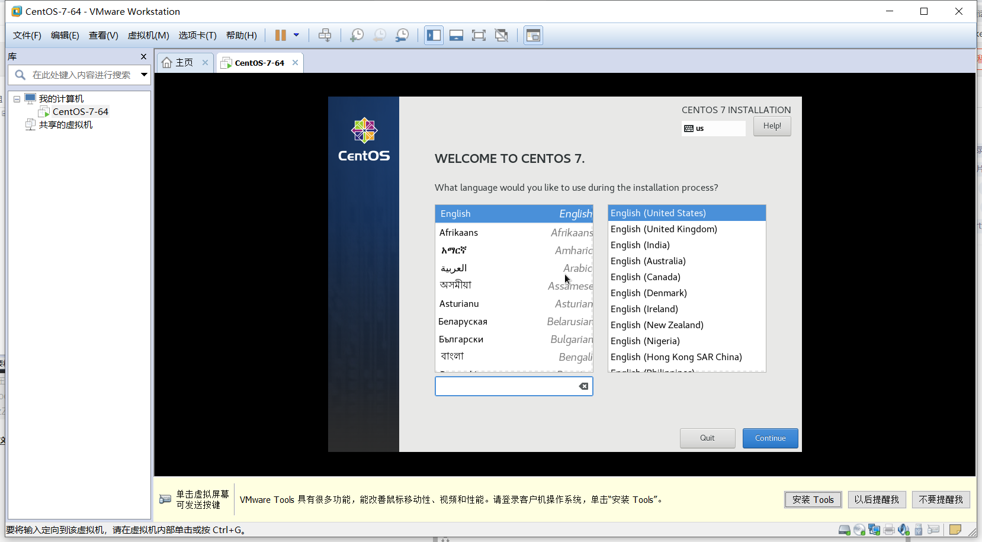Open the 帮助(H) menu
This screenshot has height=542, width=982.
click(x=242, y=36)
